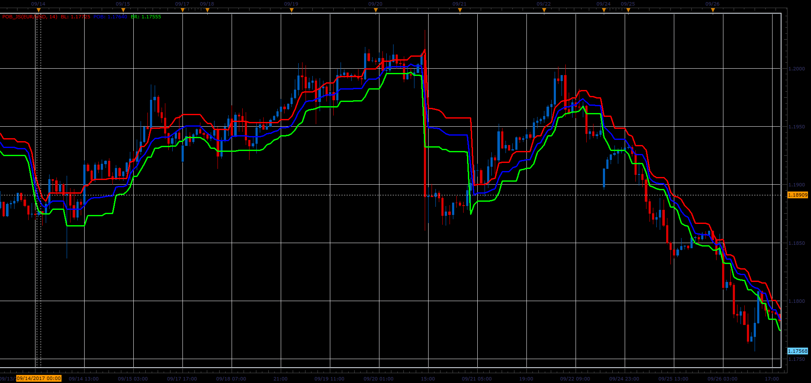Click the 09/14 day marker triangle
The image size is (811, 383).
[x=38, y=10]
